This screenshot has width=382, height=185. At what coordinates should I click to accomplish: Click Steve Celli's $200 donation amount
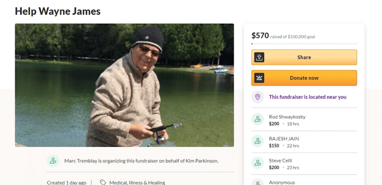coord(274,167)
